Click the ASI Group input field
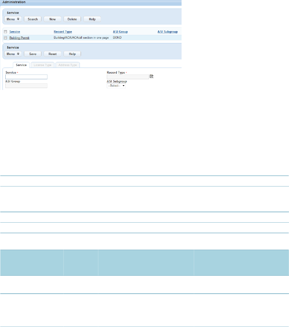Screen dimensions: 289x327 click(x=26, y=86)
